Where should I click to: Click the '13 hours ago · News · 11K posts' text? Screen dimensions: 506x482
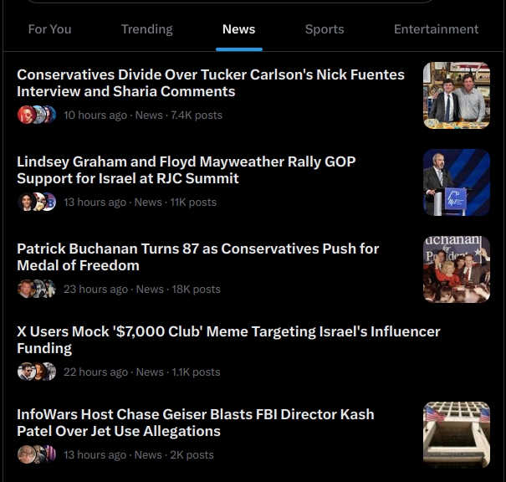(x=140, y=203)
